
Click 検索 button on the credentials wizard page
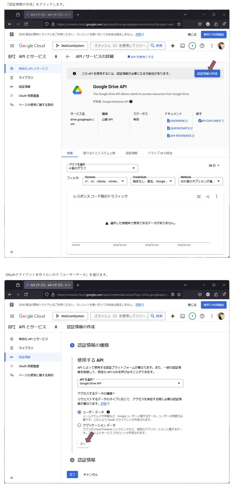point(157,316)
